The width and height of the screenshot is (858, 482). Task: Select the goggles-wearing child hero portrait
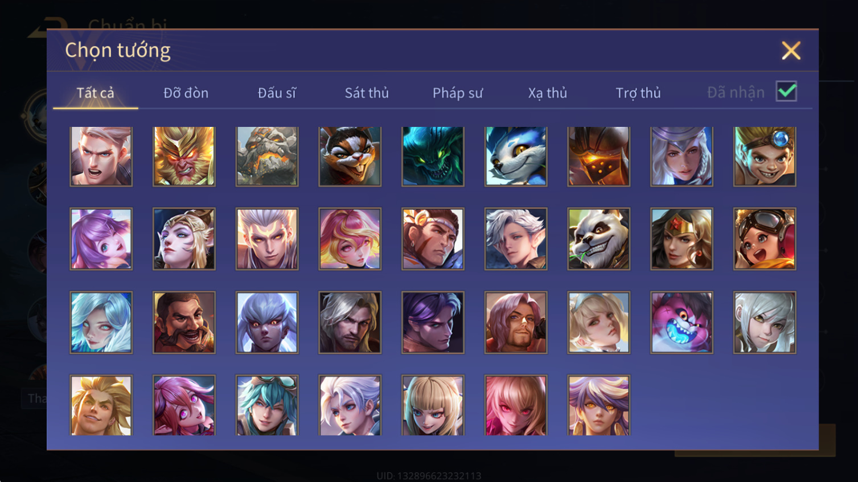point(765,238)
